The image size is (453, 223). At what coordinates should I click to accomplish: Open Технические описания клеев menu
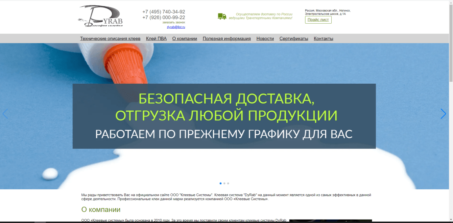click(110, 38)
